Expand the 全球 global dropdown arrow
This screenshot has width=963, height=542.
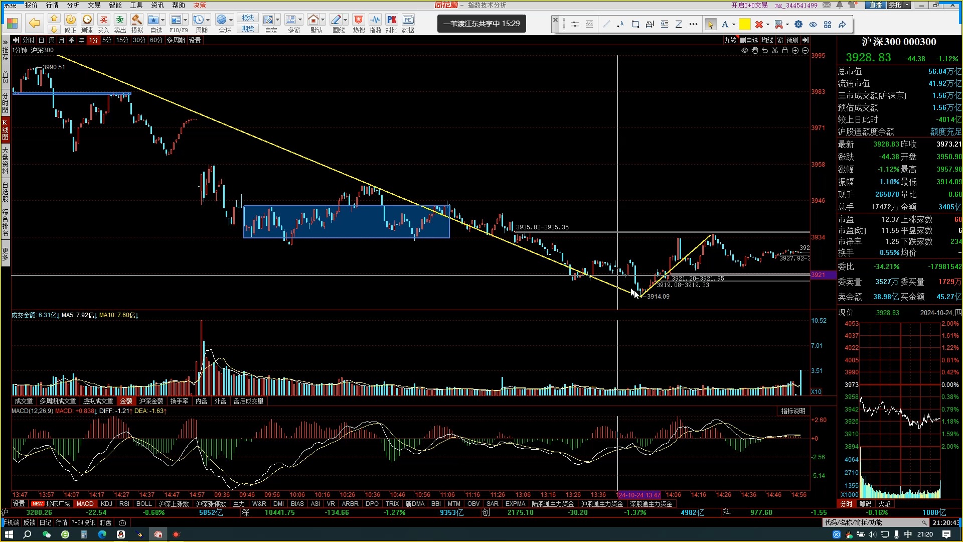click(231, 20)
